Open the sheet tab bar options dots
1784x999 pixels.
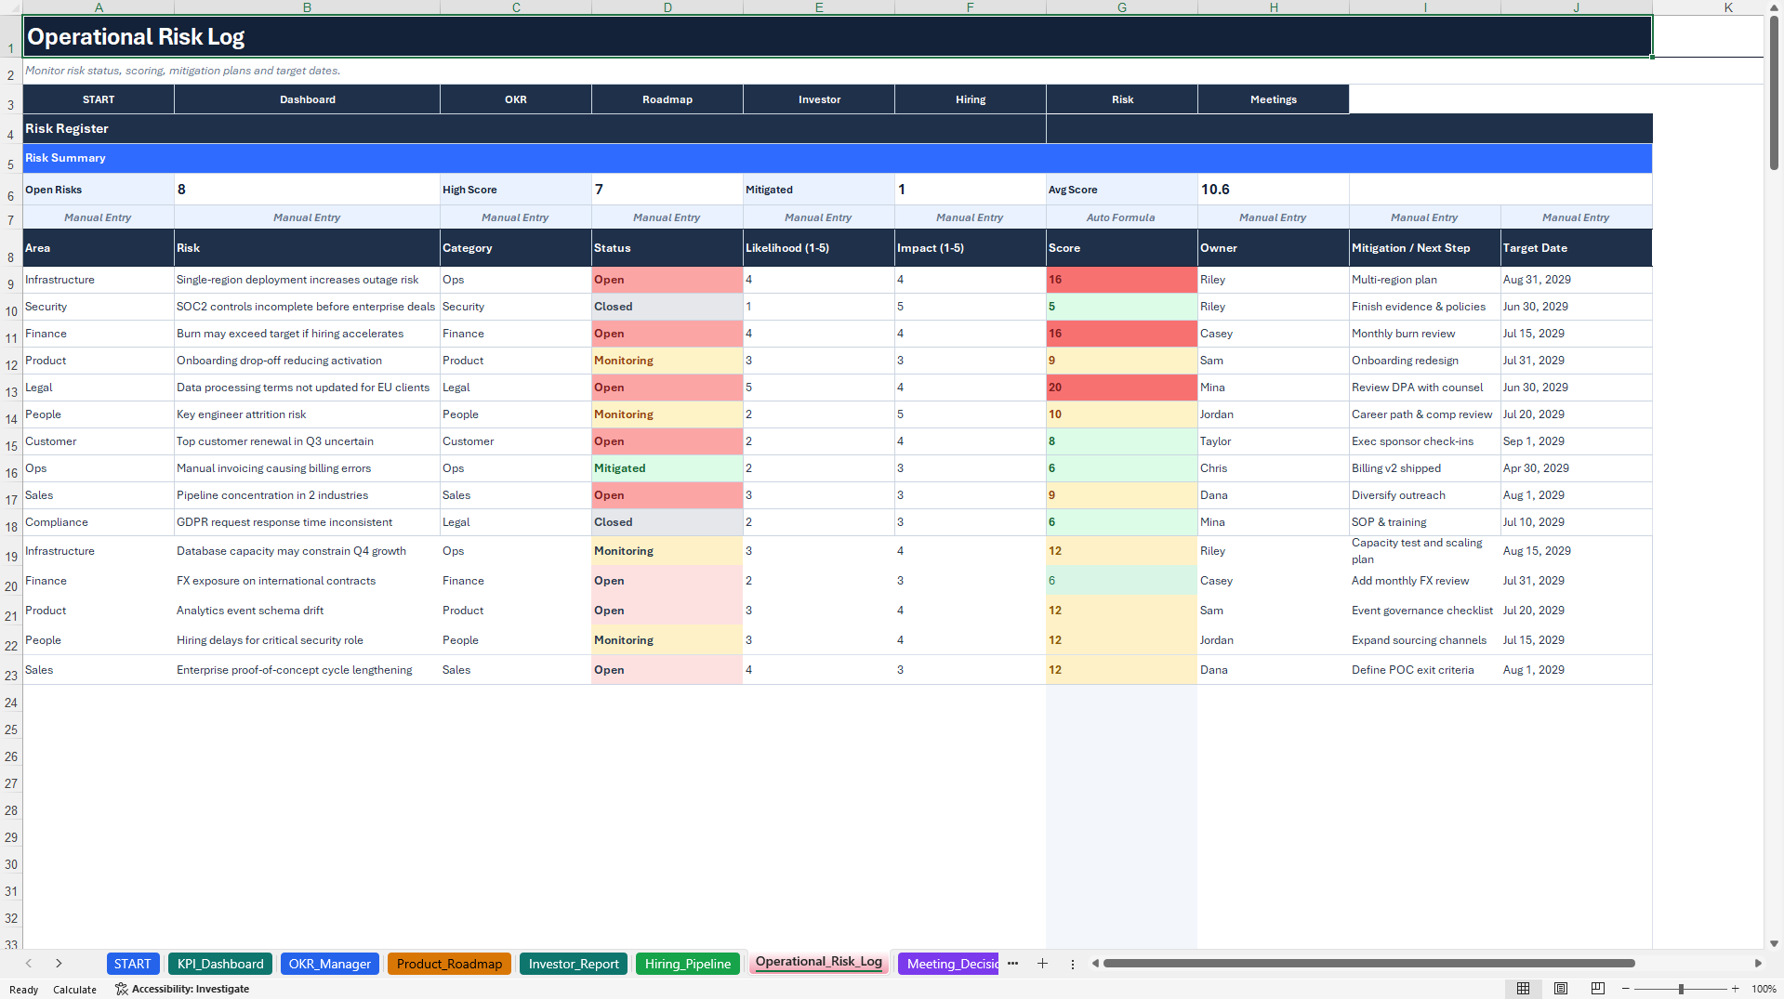pos(1073,965)
